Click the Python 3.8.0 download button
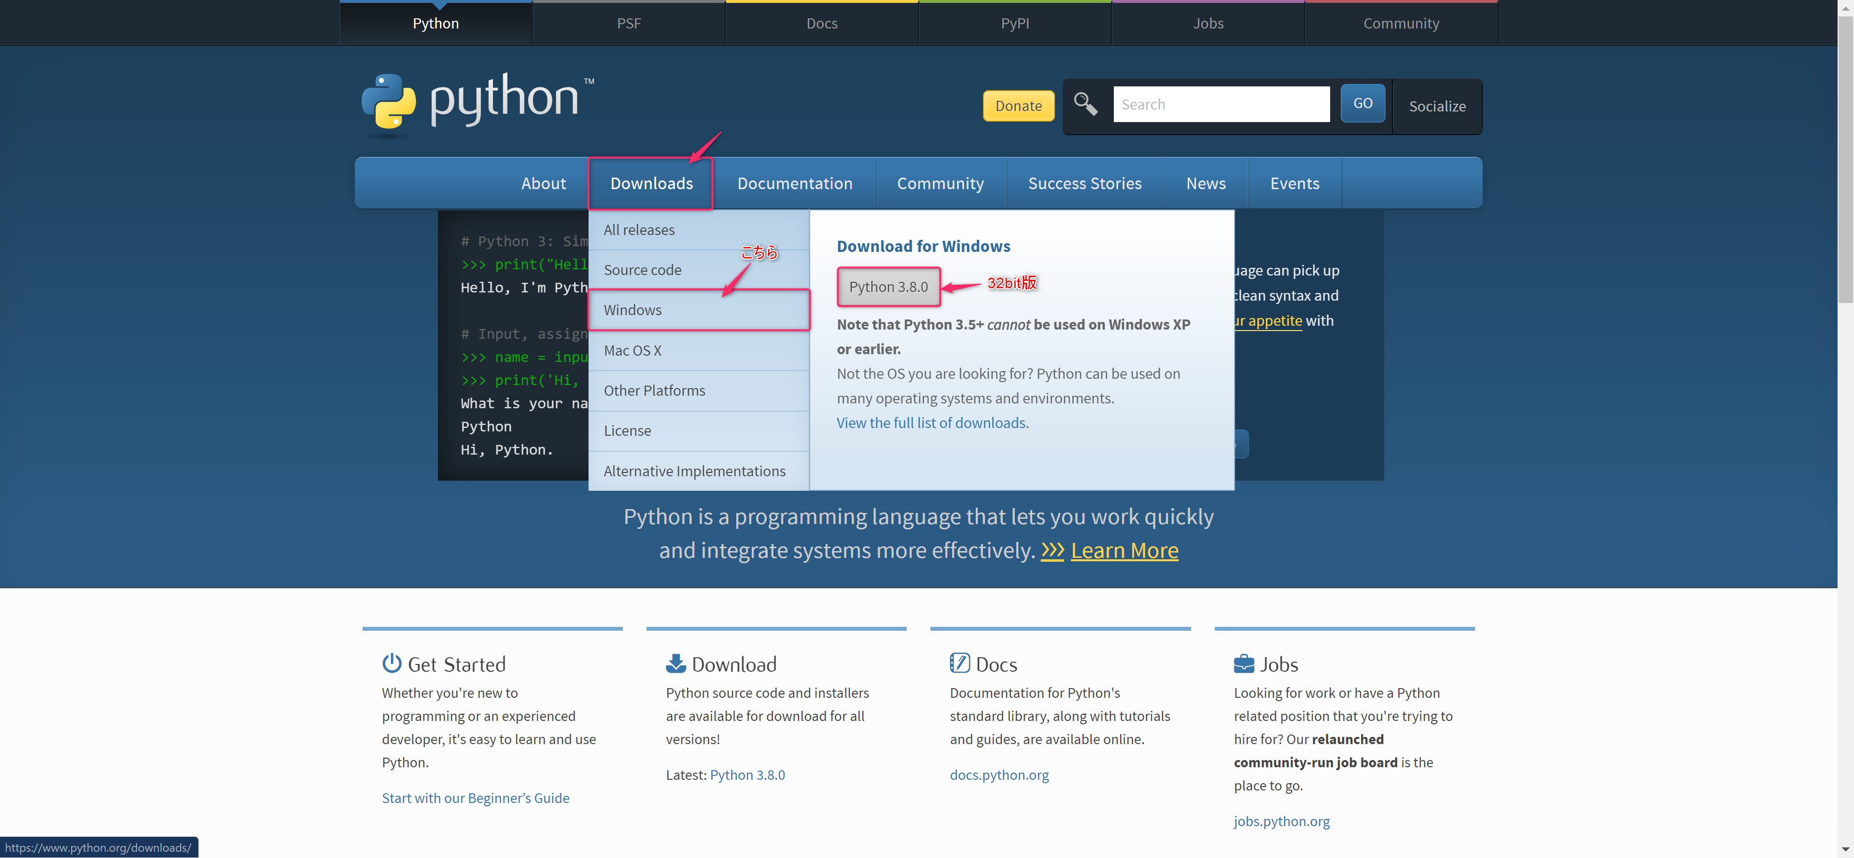 [x=888, y=286]
